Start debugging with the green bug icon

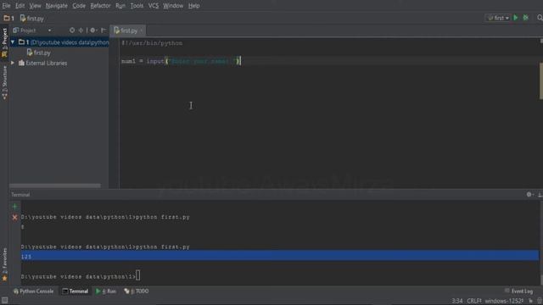(x=526, y=18)
